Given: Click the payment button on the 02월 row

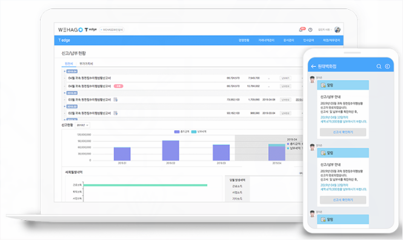Looking at the screenshot, I should pyautogui.click(x=285, y=113).
